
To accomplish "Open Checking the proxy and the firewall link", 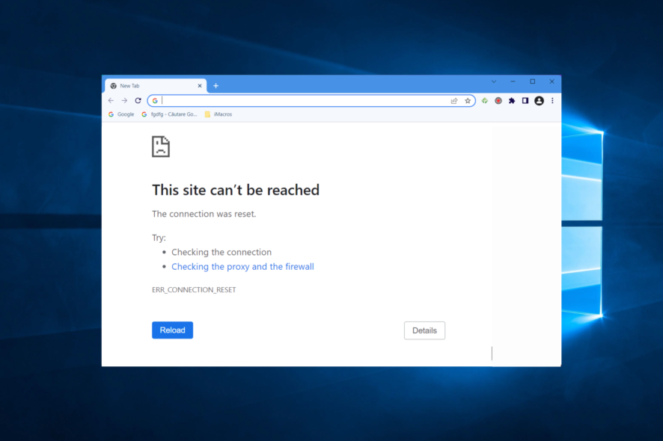I will click(x=242, y=267).
